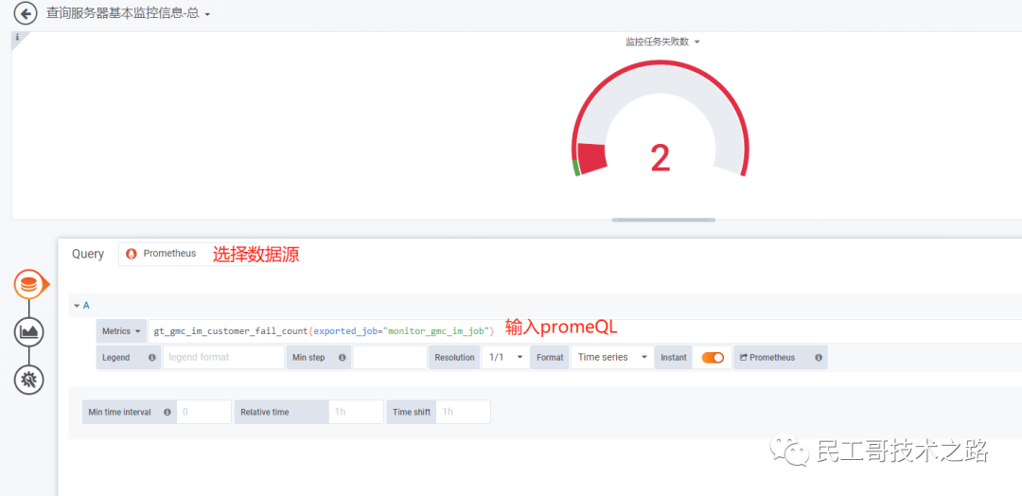Click the Prometheus link info icon
Viewport: 1022px width, 496px height.
tap(818, 358)
